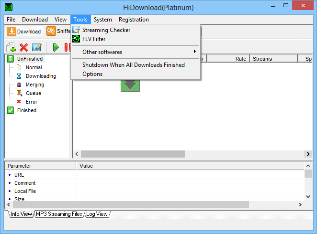The width and height of the screenshot is (317, 234).
Task: Click the Queue list icon
Action: [19, 93]
